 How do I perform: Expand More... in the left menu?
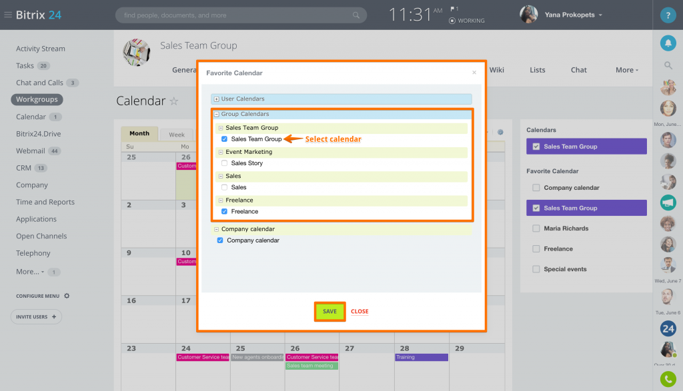click(x=30, y=271)
